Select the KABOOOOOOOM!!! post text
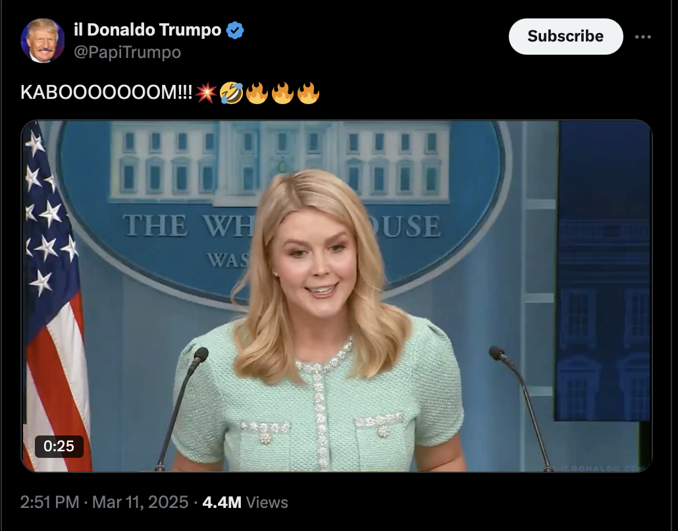Screen dimensions: 678x531 click(x=107, y=93)
